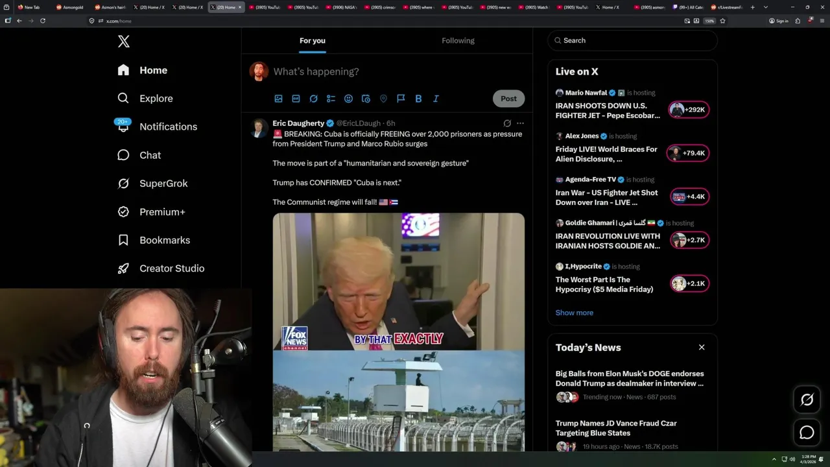This screenshot has width=830, height=467.
Task: Switch to the For you tab
Action: point(313,40)
